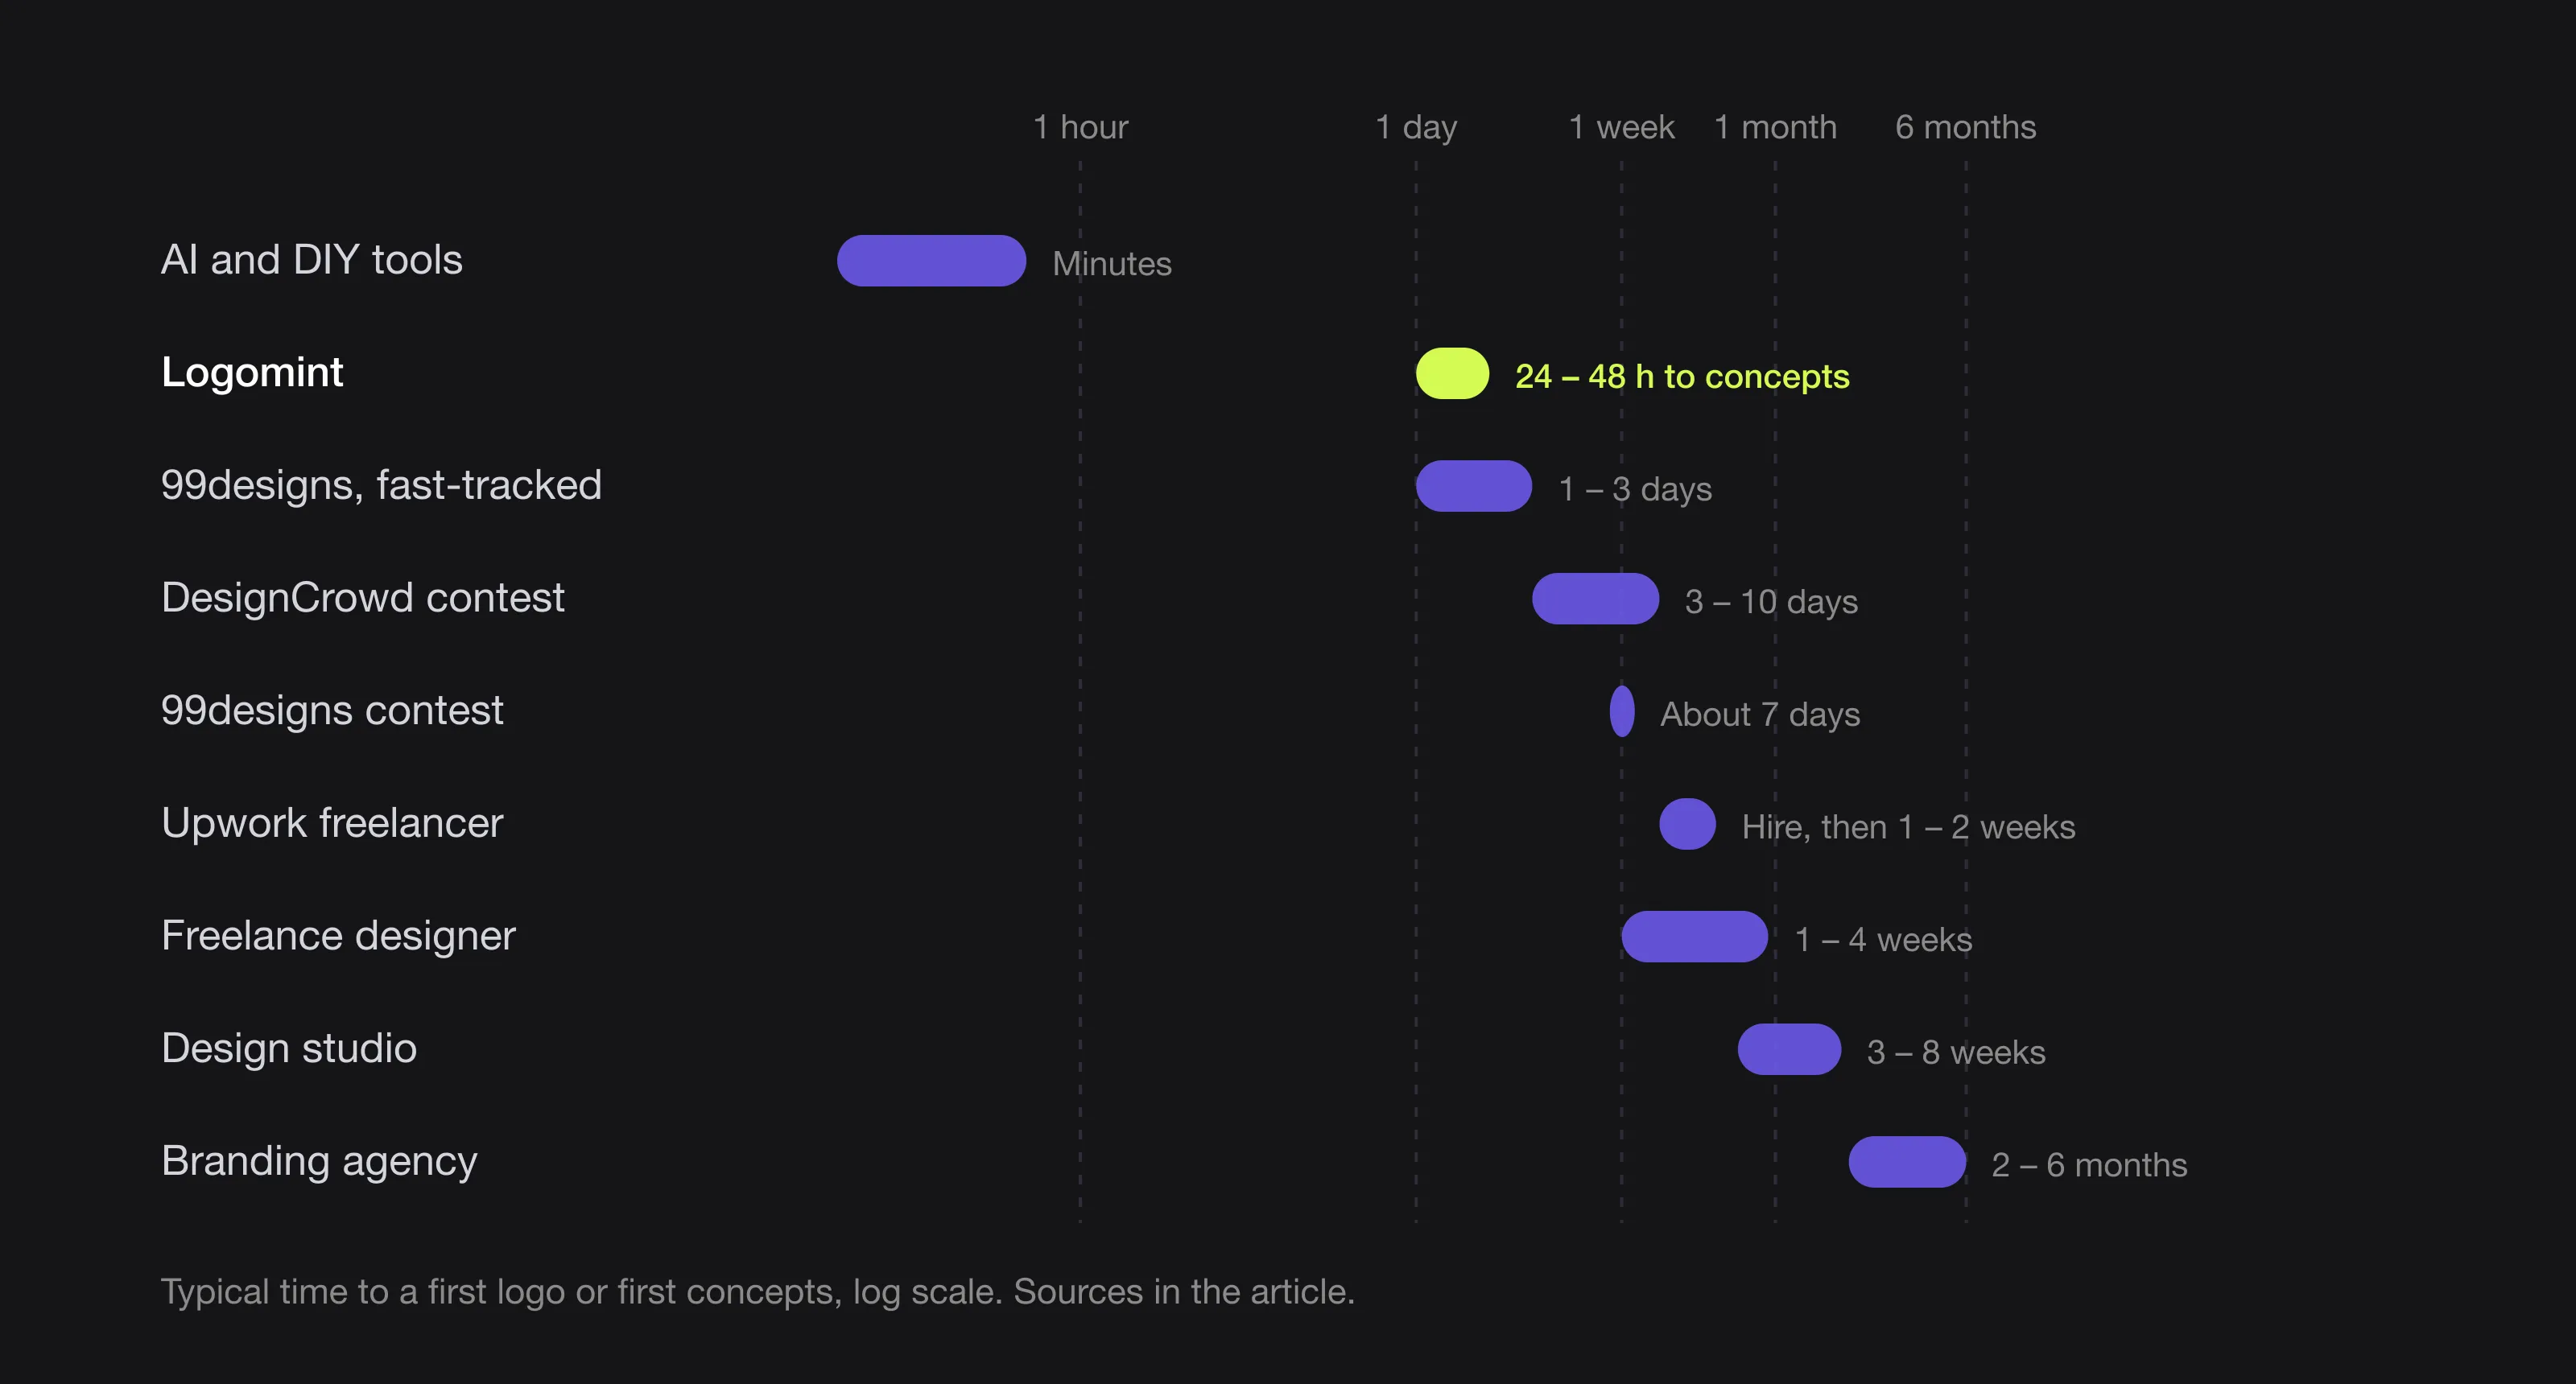Image resolution: width=2576 pixels, height=1384 pixels.
Task: Click the 'About 7 days' value label
Action: tap(1760, 715)
